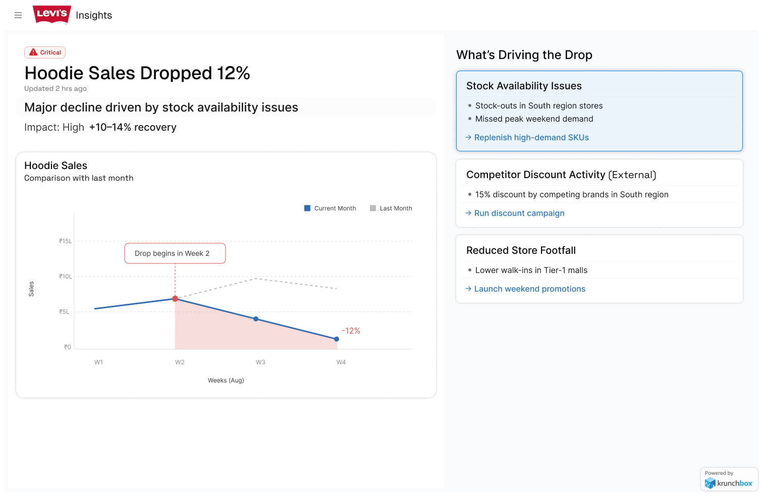Select the blue Week 4 data point
This screenshot has height=496, width=763.
coord(337,339)
